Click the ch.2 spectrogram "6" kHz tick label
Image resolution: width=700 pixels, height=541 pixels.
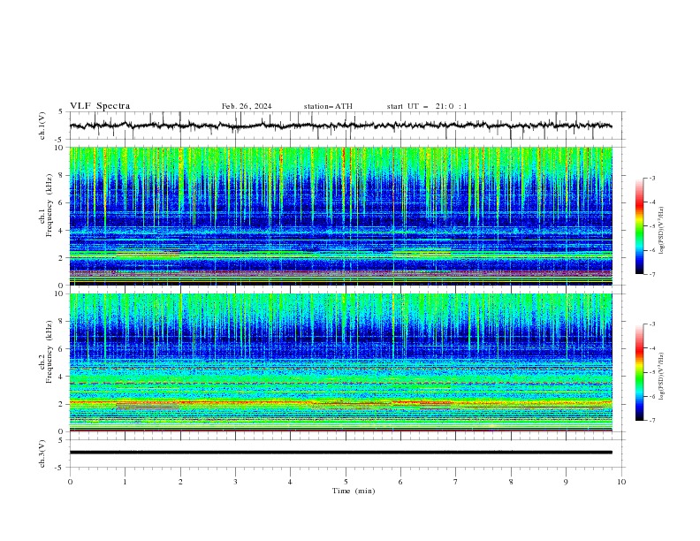61,349
